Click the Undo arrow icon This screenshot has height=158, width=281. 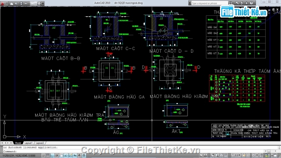click(x=26, y=3)
